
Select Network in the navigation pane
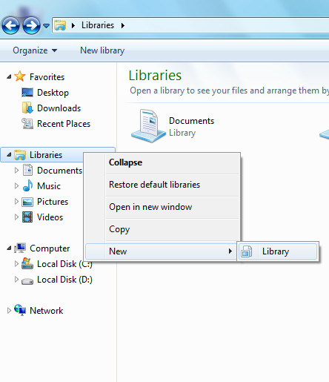click(x=47, y=311)
